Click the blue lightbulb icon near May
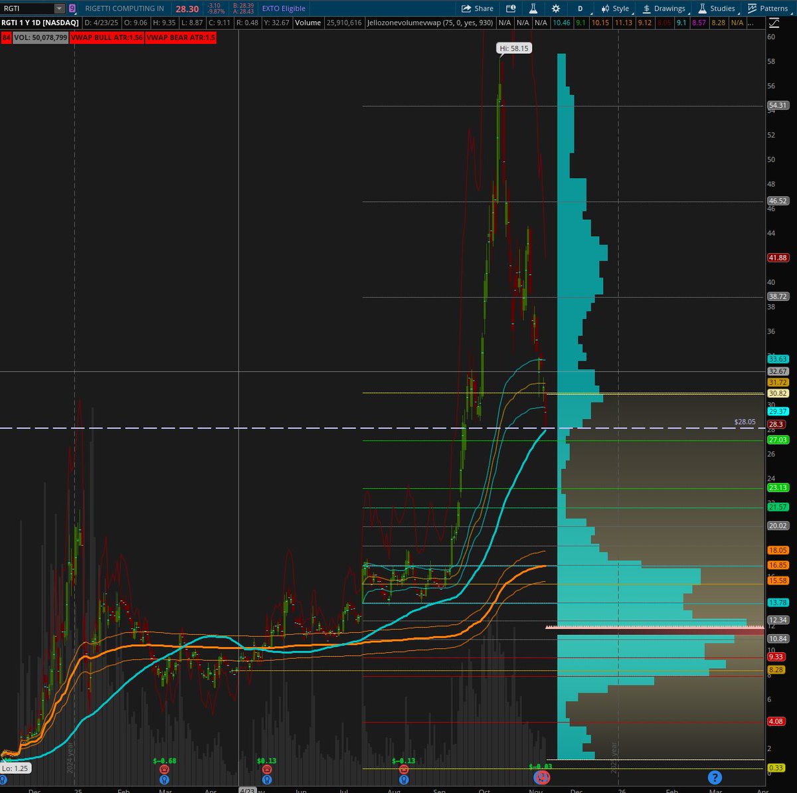The width and height of the screenshot is (797, 793). coord(266,779)
